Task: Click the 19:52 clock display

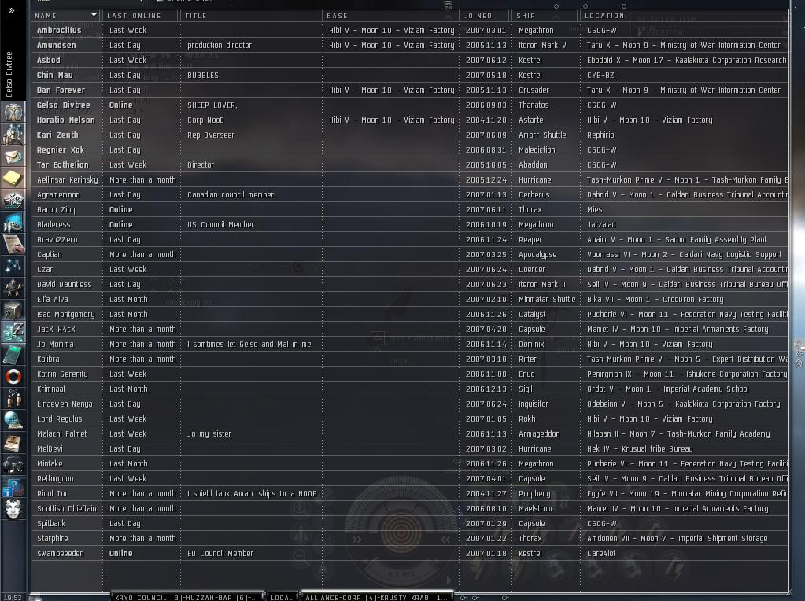Action: click(x=13, y=597)
